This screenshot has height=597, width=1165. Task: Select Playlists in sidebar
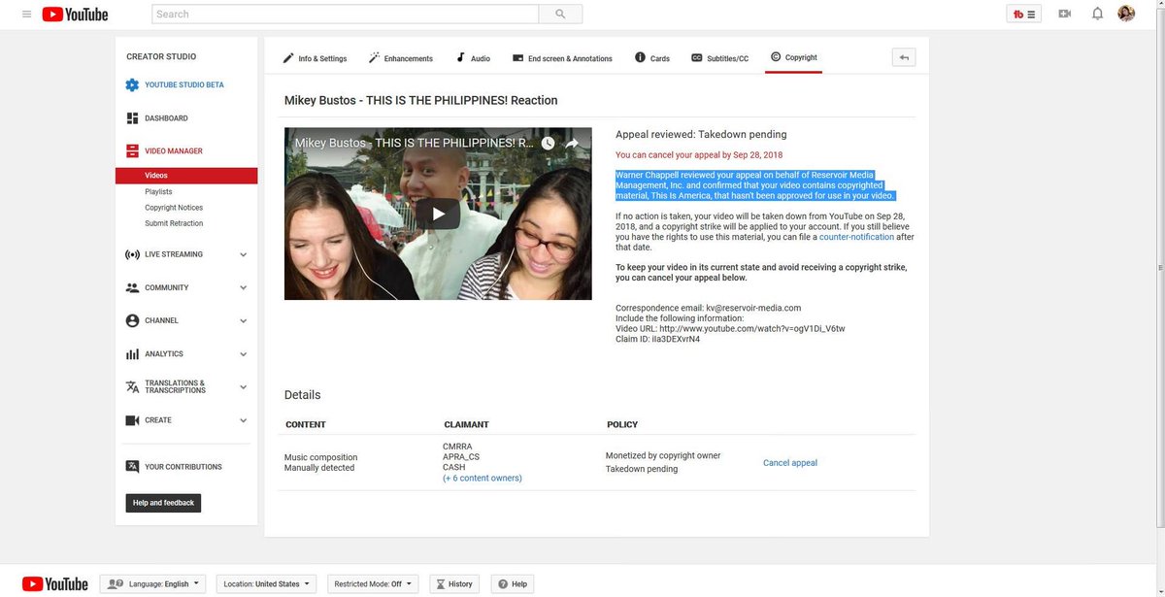158,192
